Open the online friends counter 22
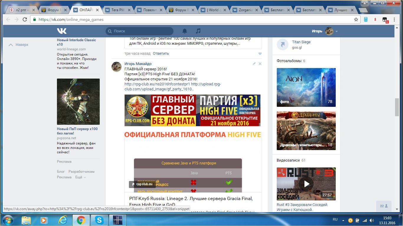403x226 pixels. point(384,206)
